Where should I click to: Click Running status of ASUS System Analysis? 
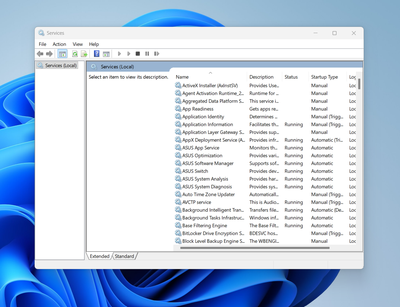tap(294, 179)
